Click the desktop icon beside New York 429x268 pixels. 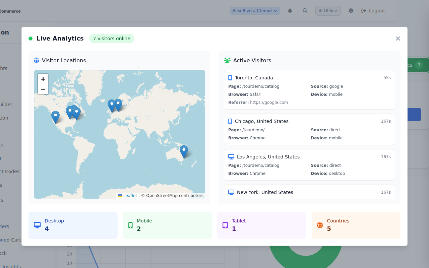pyautogui.click(x=231, y=192)
